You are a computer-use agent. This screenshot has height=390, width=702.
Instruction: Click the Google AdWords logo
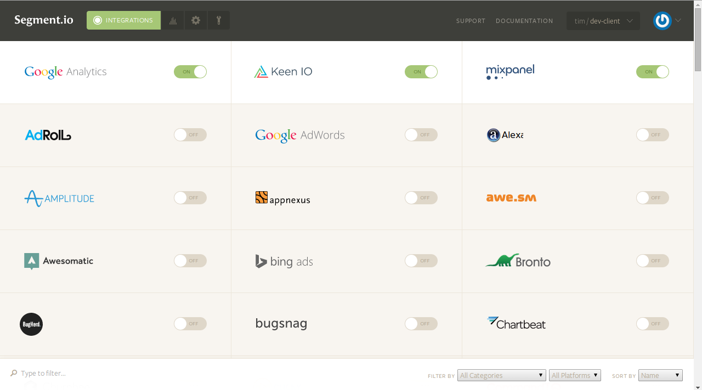300,135
